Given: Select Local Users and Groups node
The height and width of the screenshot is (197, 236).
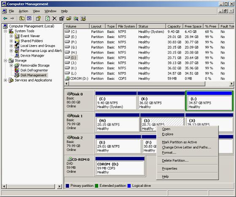Looking at the screenshot, I should [38, 46].
